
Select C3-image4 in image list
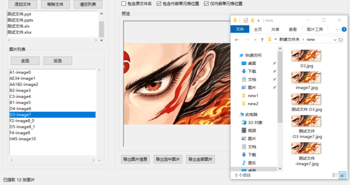52,96
